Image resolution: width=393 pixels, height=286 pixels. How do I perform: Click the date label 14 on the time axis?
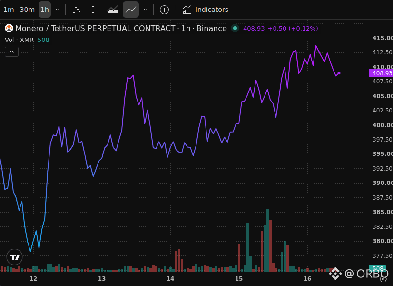[x=170, y=278]
